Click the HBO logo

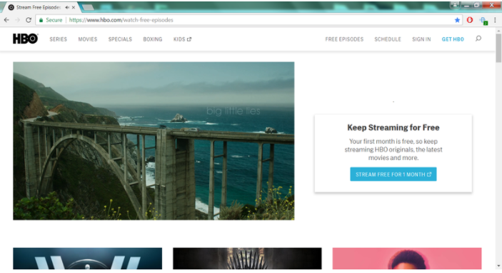tap(25, 39)
